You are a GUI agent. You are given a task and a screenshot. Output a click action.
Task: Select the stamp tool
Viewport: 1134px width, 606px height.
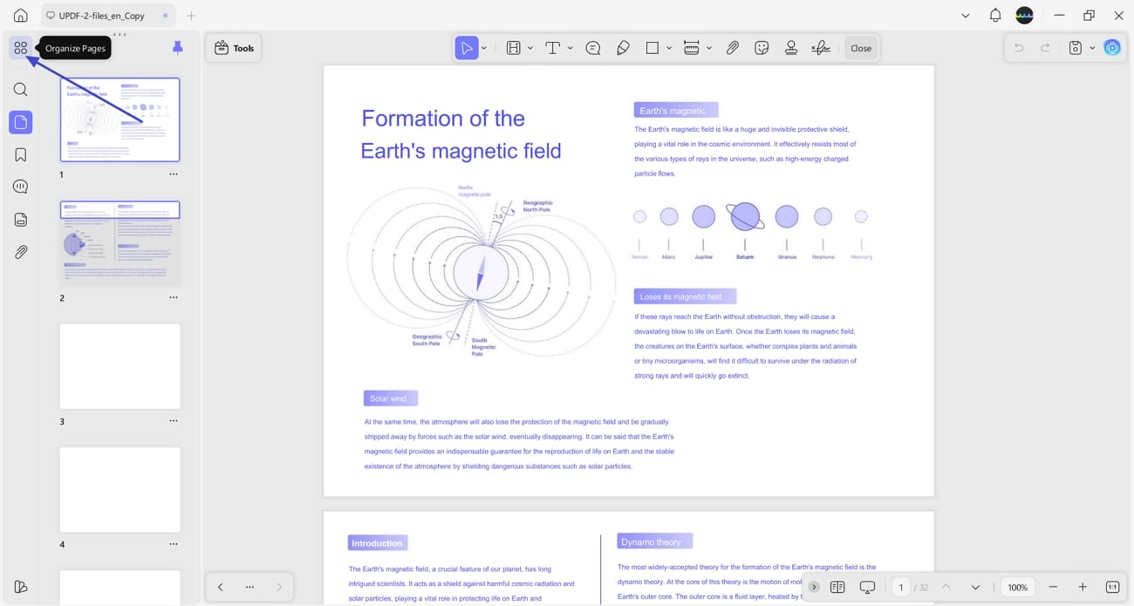791,48
